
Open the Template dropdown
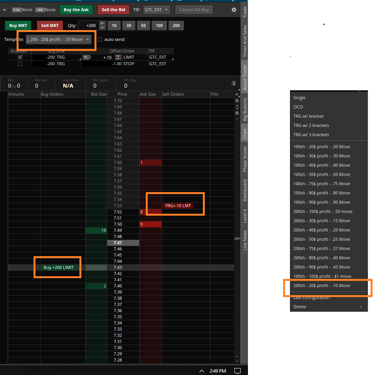(59, 39)
